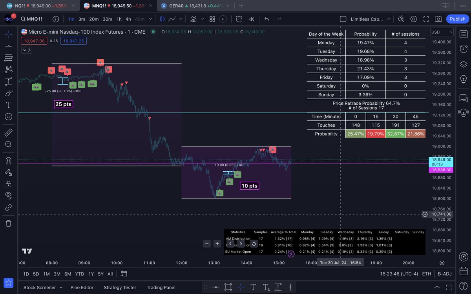Click the Publish button

coord(458,19)
